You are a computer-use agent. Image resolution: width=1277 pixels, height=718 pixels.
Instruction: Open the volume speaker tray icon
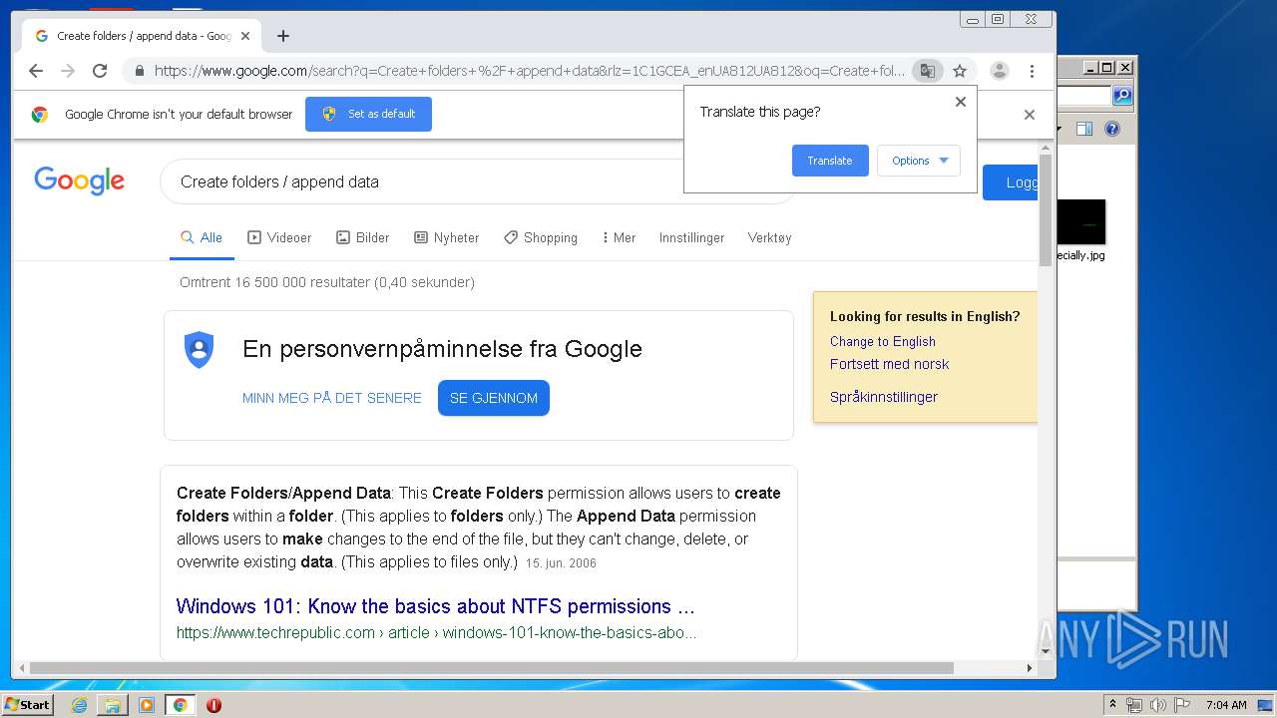pyautogui.click(x=1158, y=705)
